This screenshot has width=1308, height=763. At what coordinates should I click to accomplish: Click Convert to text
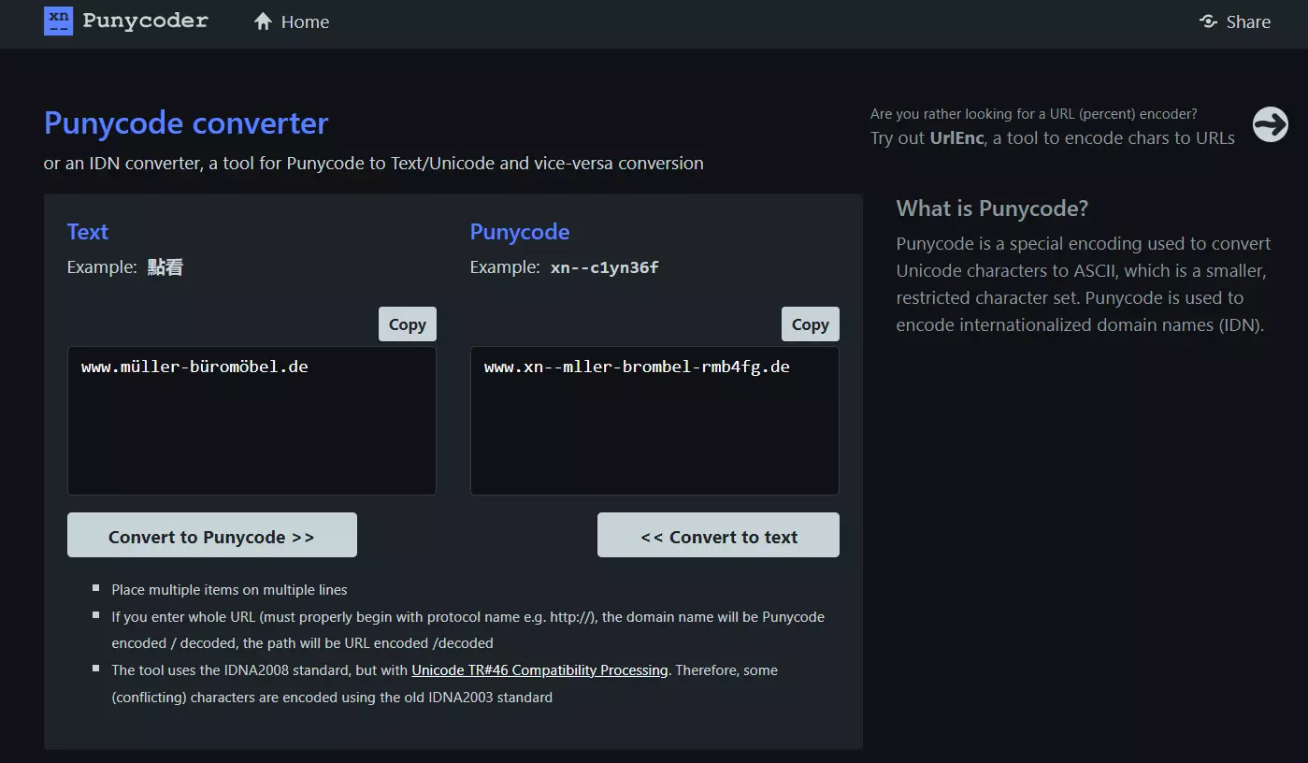[718, 535]
